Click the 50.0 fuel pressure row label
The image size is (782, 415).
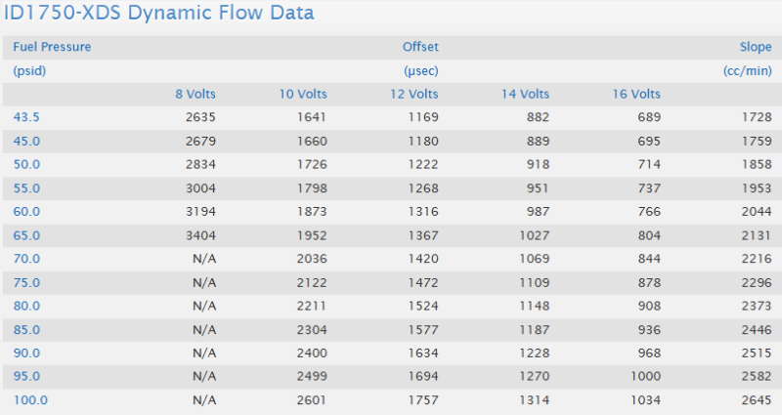pyautogui.click(x=26, y=164)
